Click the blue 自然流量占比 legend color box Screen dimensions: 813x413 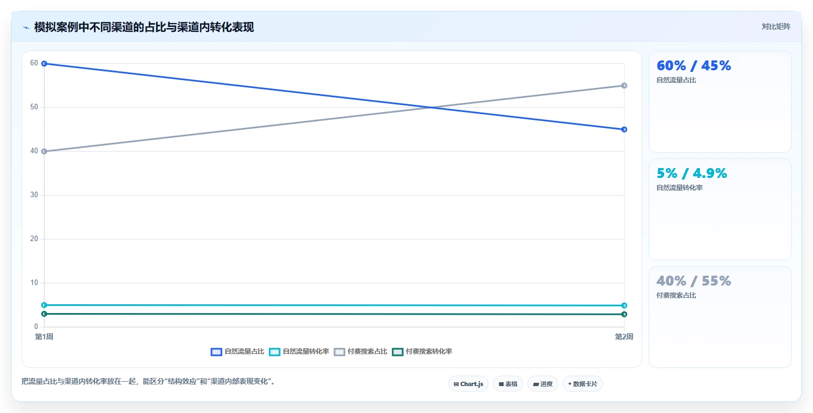click(x=216, y=351)
